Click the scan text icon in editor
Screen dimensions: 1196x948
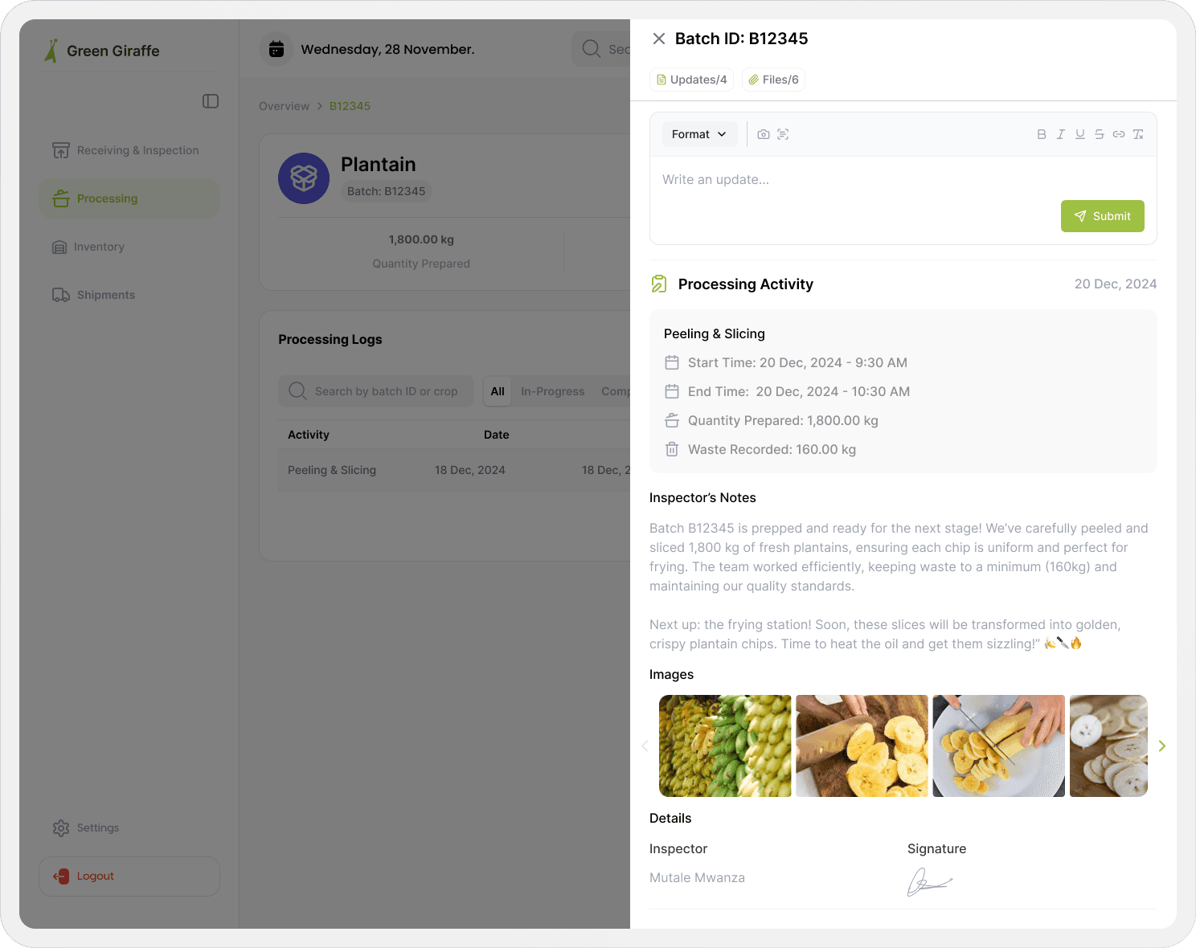783,134
